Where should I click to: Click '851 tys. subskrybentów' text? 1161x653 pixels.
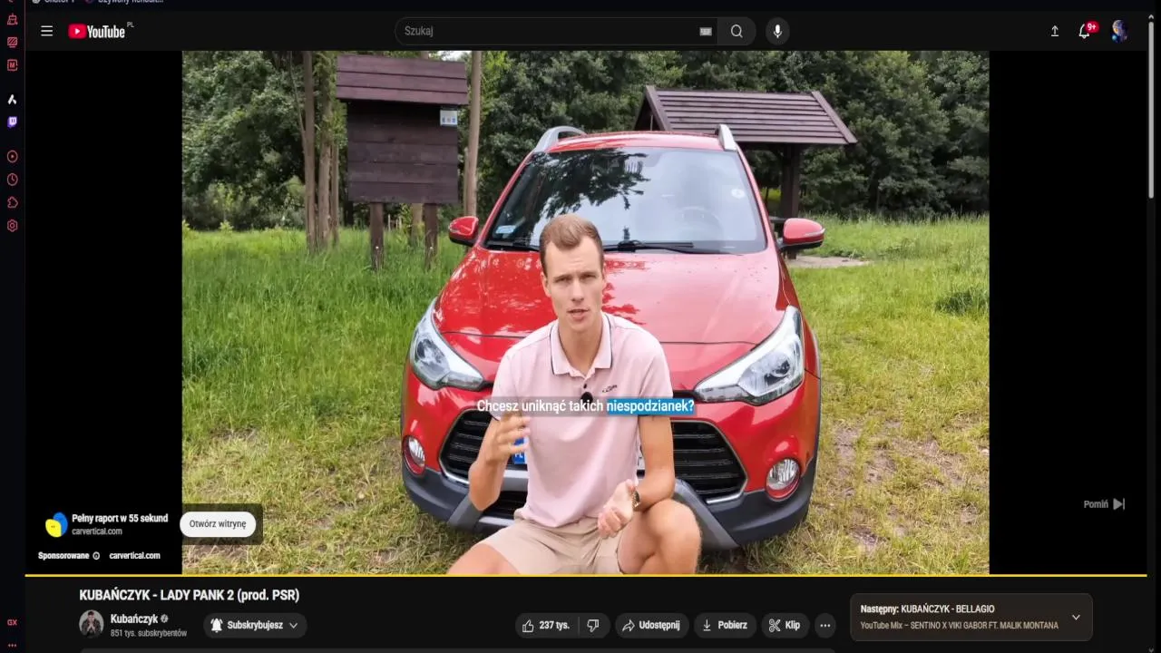tap(149, 633)
